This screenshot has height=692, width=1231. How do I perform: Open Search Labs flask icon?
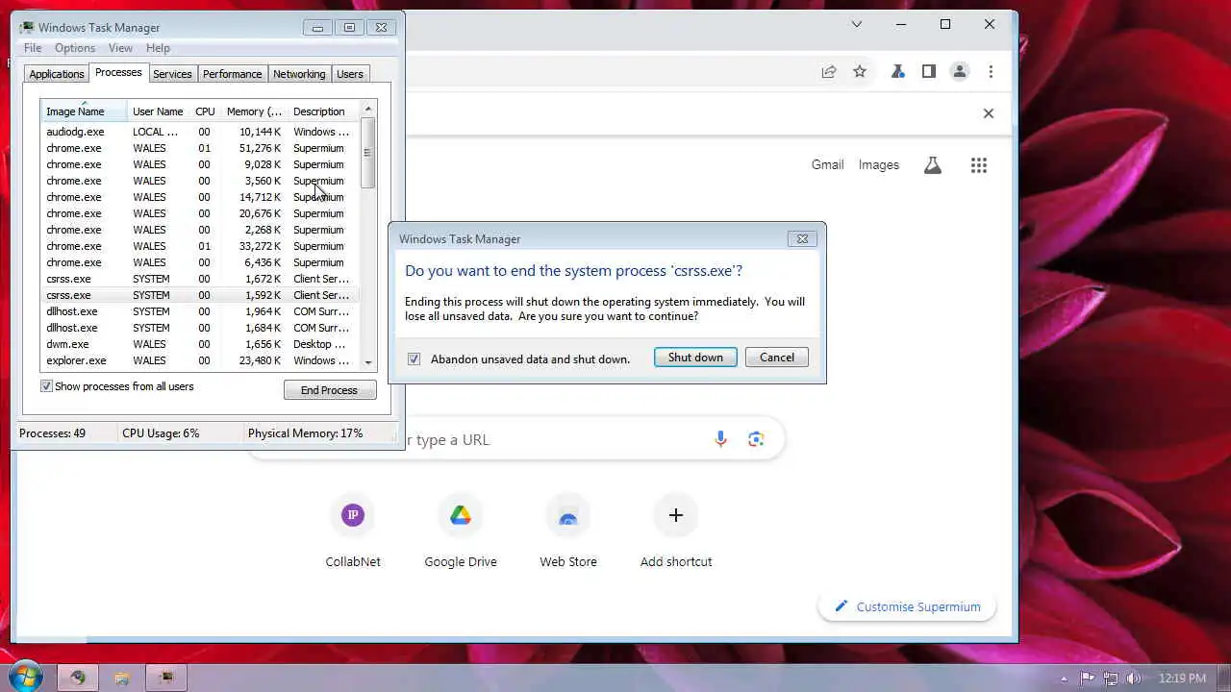coord(932,165)
